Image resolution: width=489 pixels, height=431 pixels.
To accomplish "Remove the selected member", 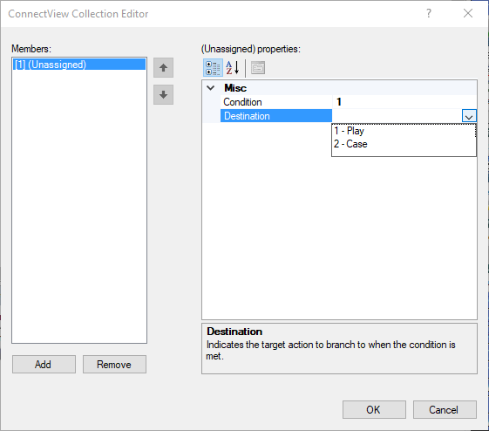I will click(x=114, y=364).
